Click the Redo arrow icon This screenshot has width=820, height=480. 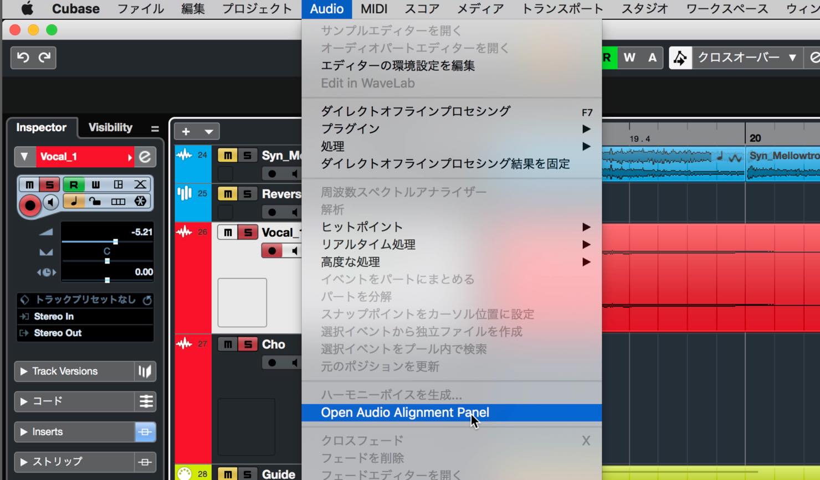pos(44,57)
